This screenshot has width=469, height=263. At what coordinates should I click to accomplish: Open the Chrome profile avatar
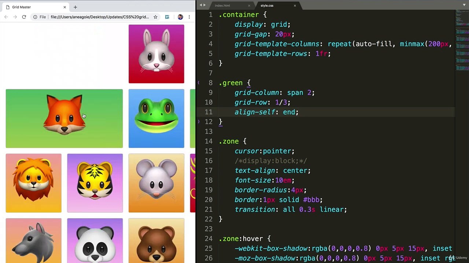180,17
